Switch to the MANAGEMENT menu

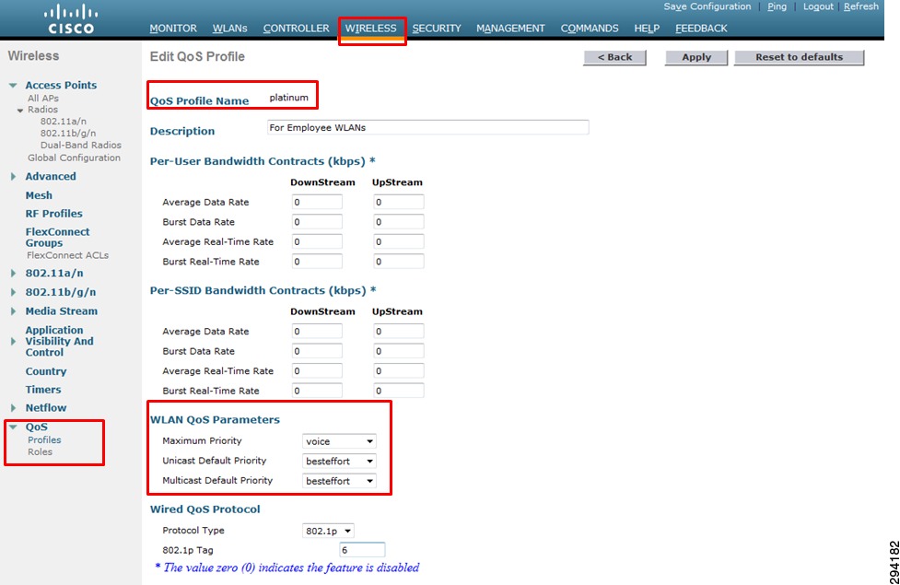[510, 29]
